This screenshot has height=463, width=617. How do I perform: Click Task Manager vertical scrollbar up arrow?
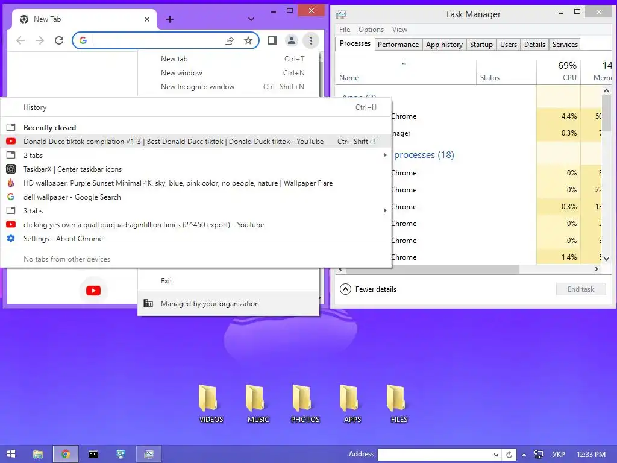(x=606, y=90)
